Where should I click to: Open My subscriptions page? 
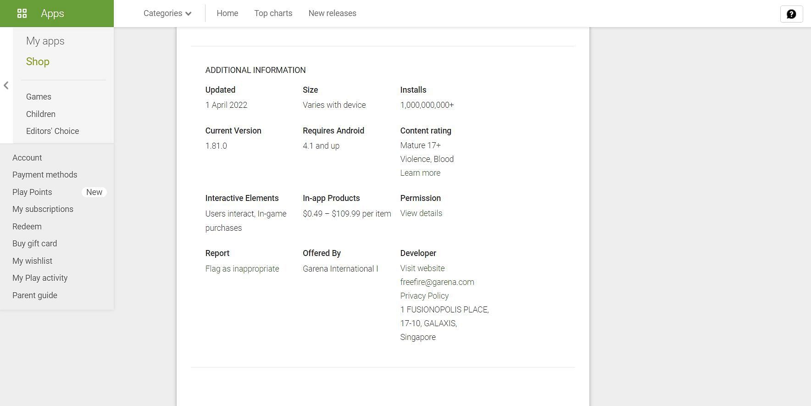(x=43, y=209)
